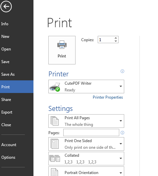Increase copies with the up spinner arrow
The image size is (158, 176).
click(x=116, y=38)
